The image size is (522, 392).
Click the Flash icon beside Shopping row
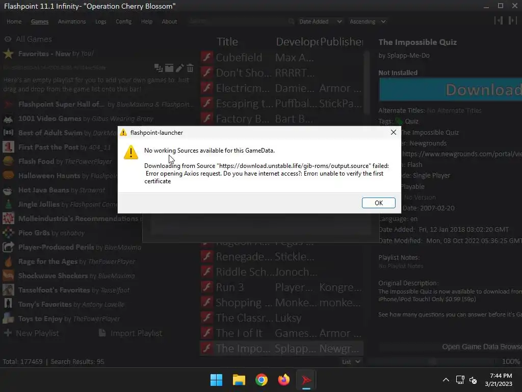[207, 303]
